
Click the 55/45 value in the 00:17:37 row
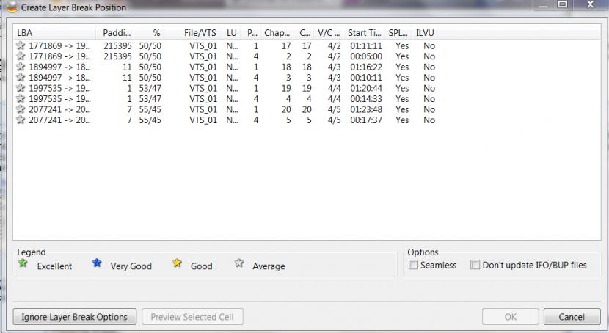tap(150, 120)
